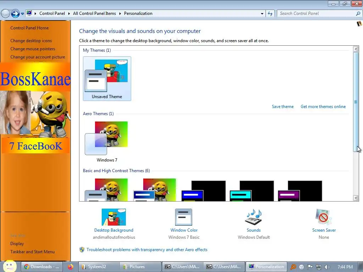Click the BossKanae banner image
This screenshot has width=363, height=272.
click(x=35, y=77)
